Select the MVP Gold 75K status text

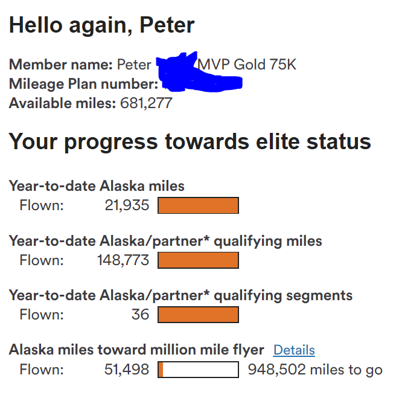click(x=247, y=65)
